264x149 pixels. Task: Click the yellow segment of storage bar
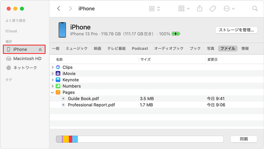tap(66, 139)
